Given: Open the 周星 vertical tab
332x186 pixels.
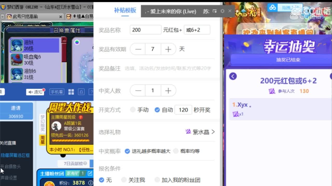Looking at the screenshot, I should click(x=43, y=140).
